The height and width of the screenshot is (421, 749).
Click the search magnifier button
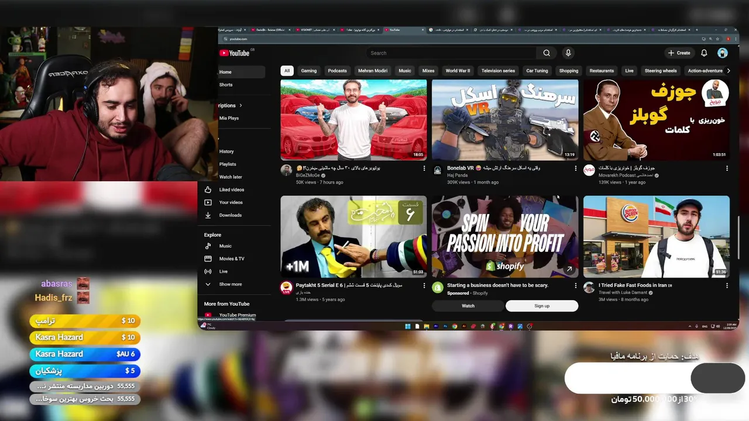547,53
